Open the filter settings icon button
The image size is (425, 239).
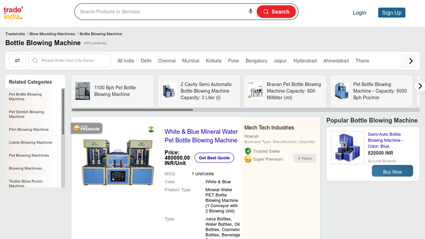(x=18, y=61)
